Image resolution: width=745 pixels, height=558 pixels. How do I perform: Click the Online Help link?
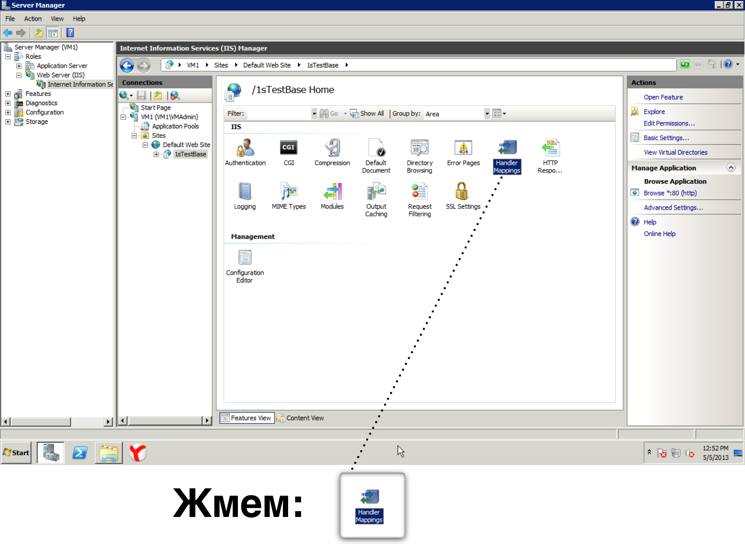point(660,234)
